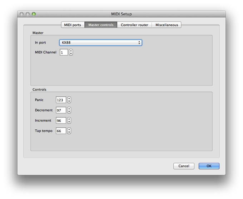Click the 'Controls' group heading

click(x=39, y=90)
